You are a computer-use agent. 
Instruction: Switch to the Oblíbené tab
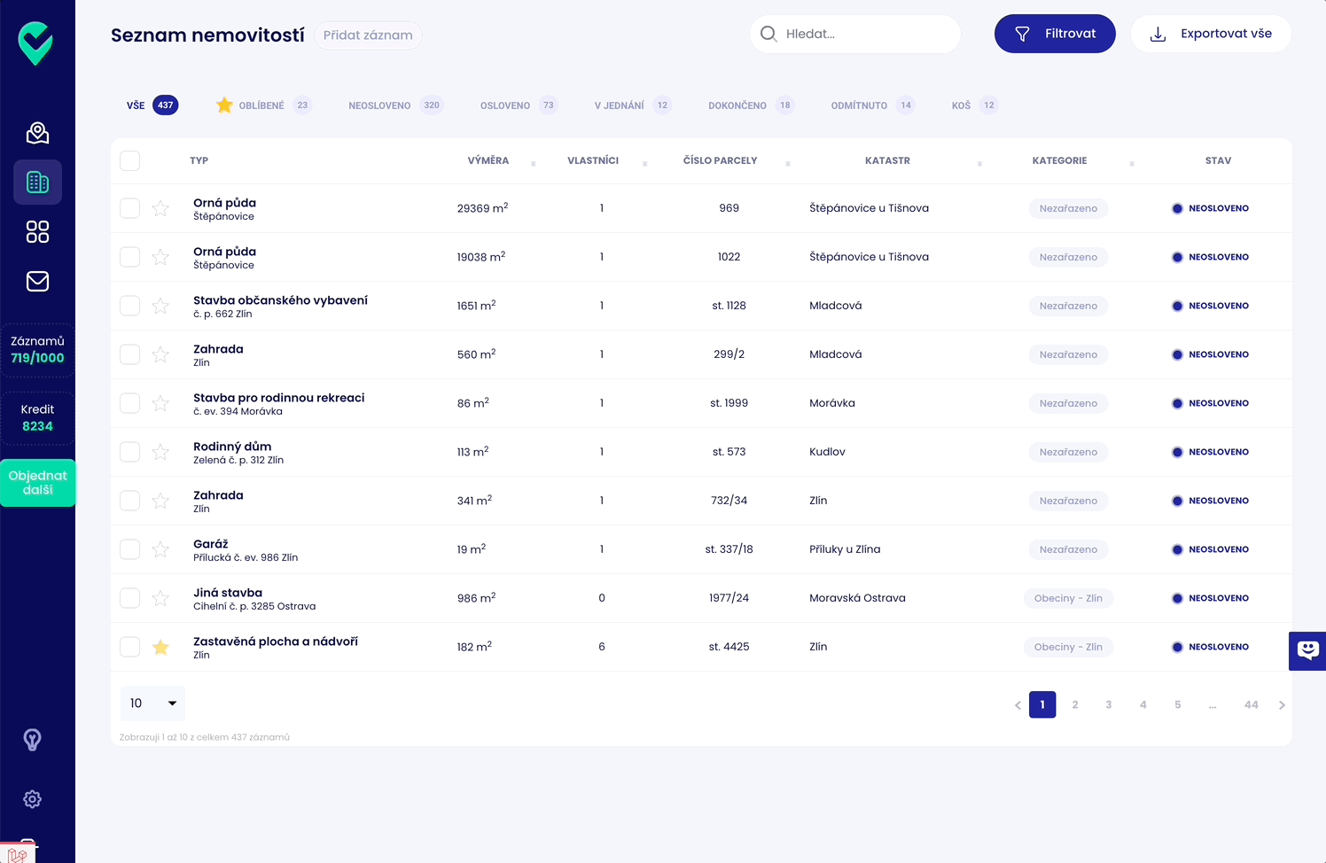(263, 105)
